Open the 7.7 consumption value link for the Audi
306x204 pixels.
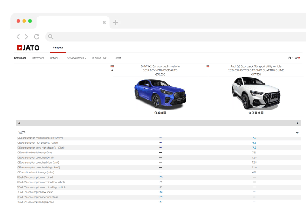point(254,138)
